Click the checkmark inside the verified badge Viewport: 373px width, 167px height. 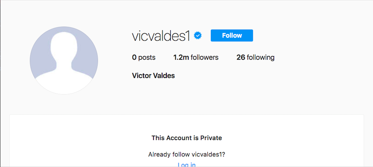(198, 36)
